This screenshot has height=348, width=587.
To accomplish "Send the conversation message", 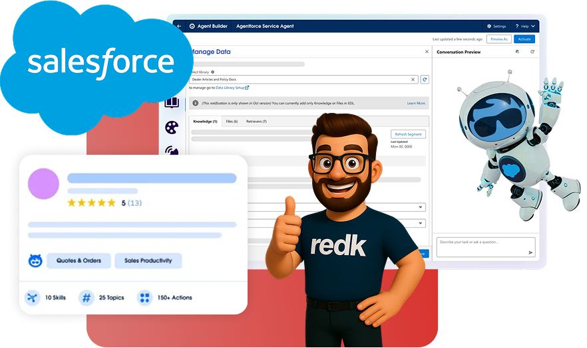I will (530, 253).
